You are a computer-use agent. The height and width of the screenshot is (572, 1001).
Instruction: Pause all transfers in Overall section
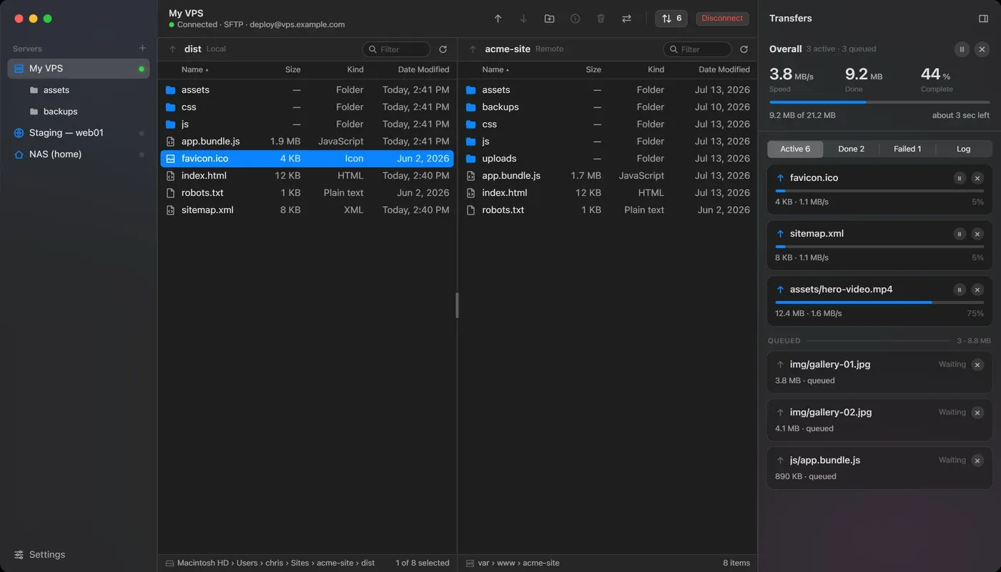(x=962, y=49)
